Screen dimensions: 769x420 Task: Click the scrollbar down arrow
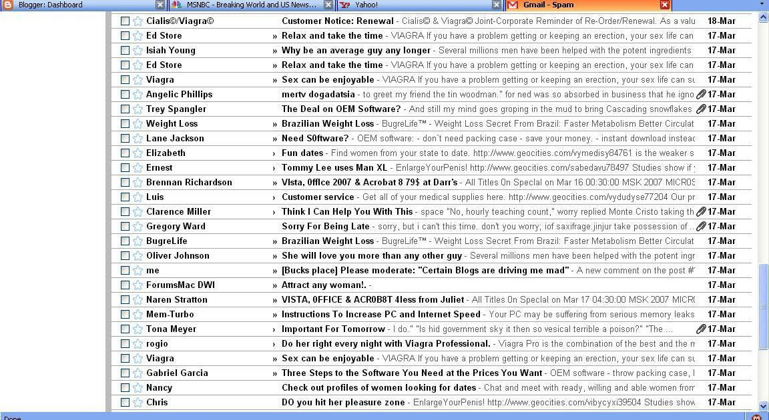coord(764,406)
